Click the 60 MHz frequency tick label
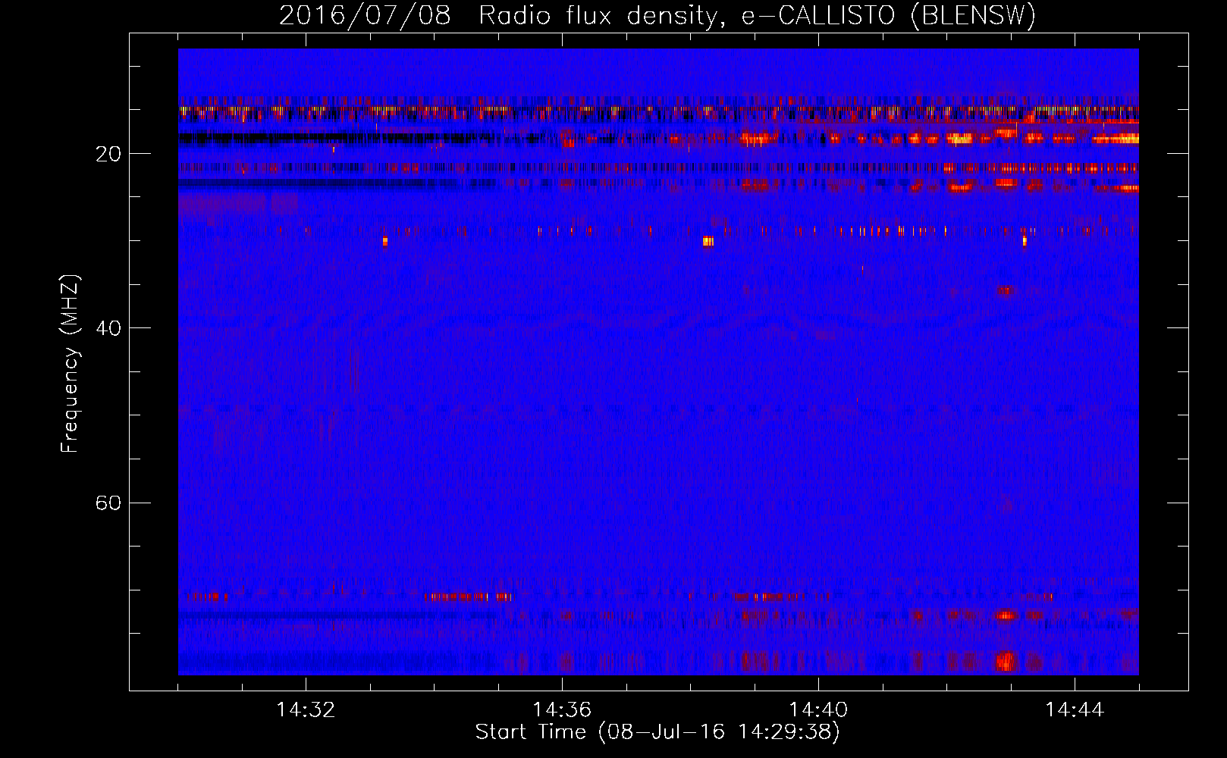 [x=108, y=503]
